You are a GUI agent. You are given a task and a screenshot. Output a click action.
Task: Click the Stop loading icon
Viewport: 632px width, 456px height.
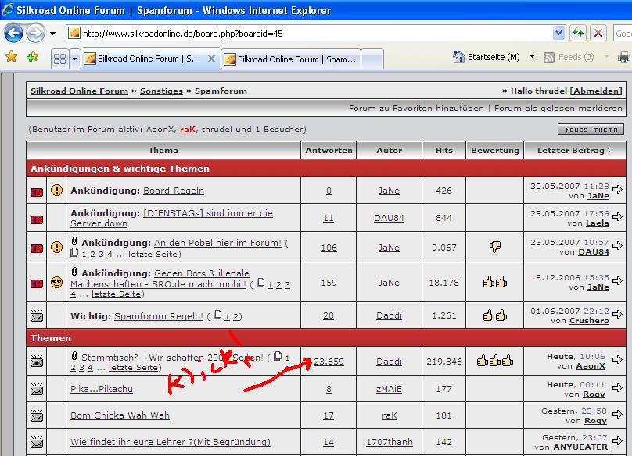pos(598,33)
